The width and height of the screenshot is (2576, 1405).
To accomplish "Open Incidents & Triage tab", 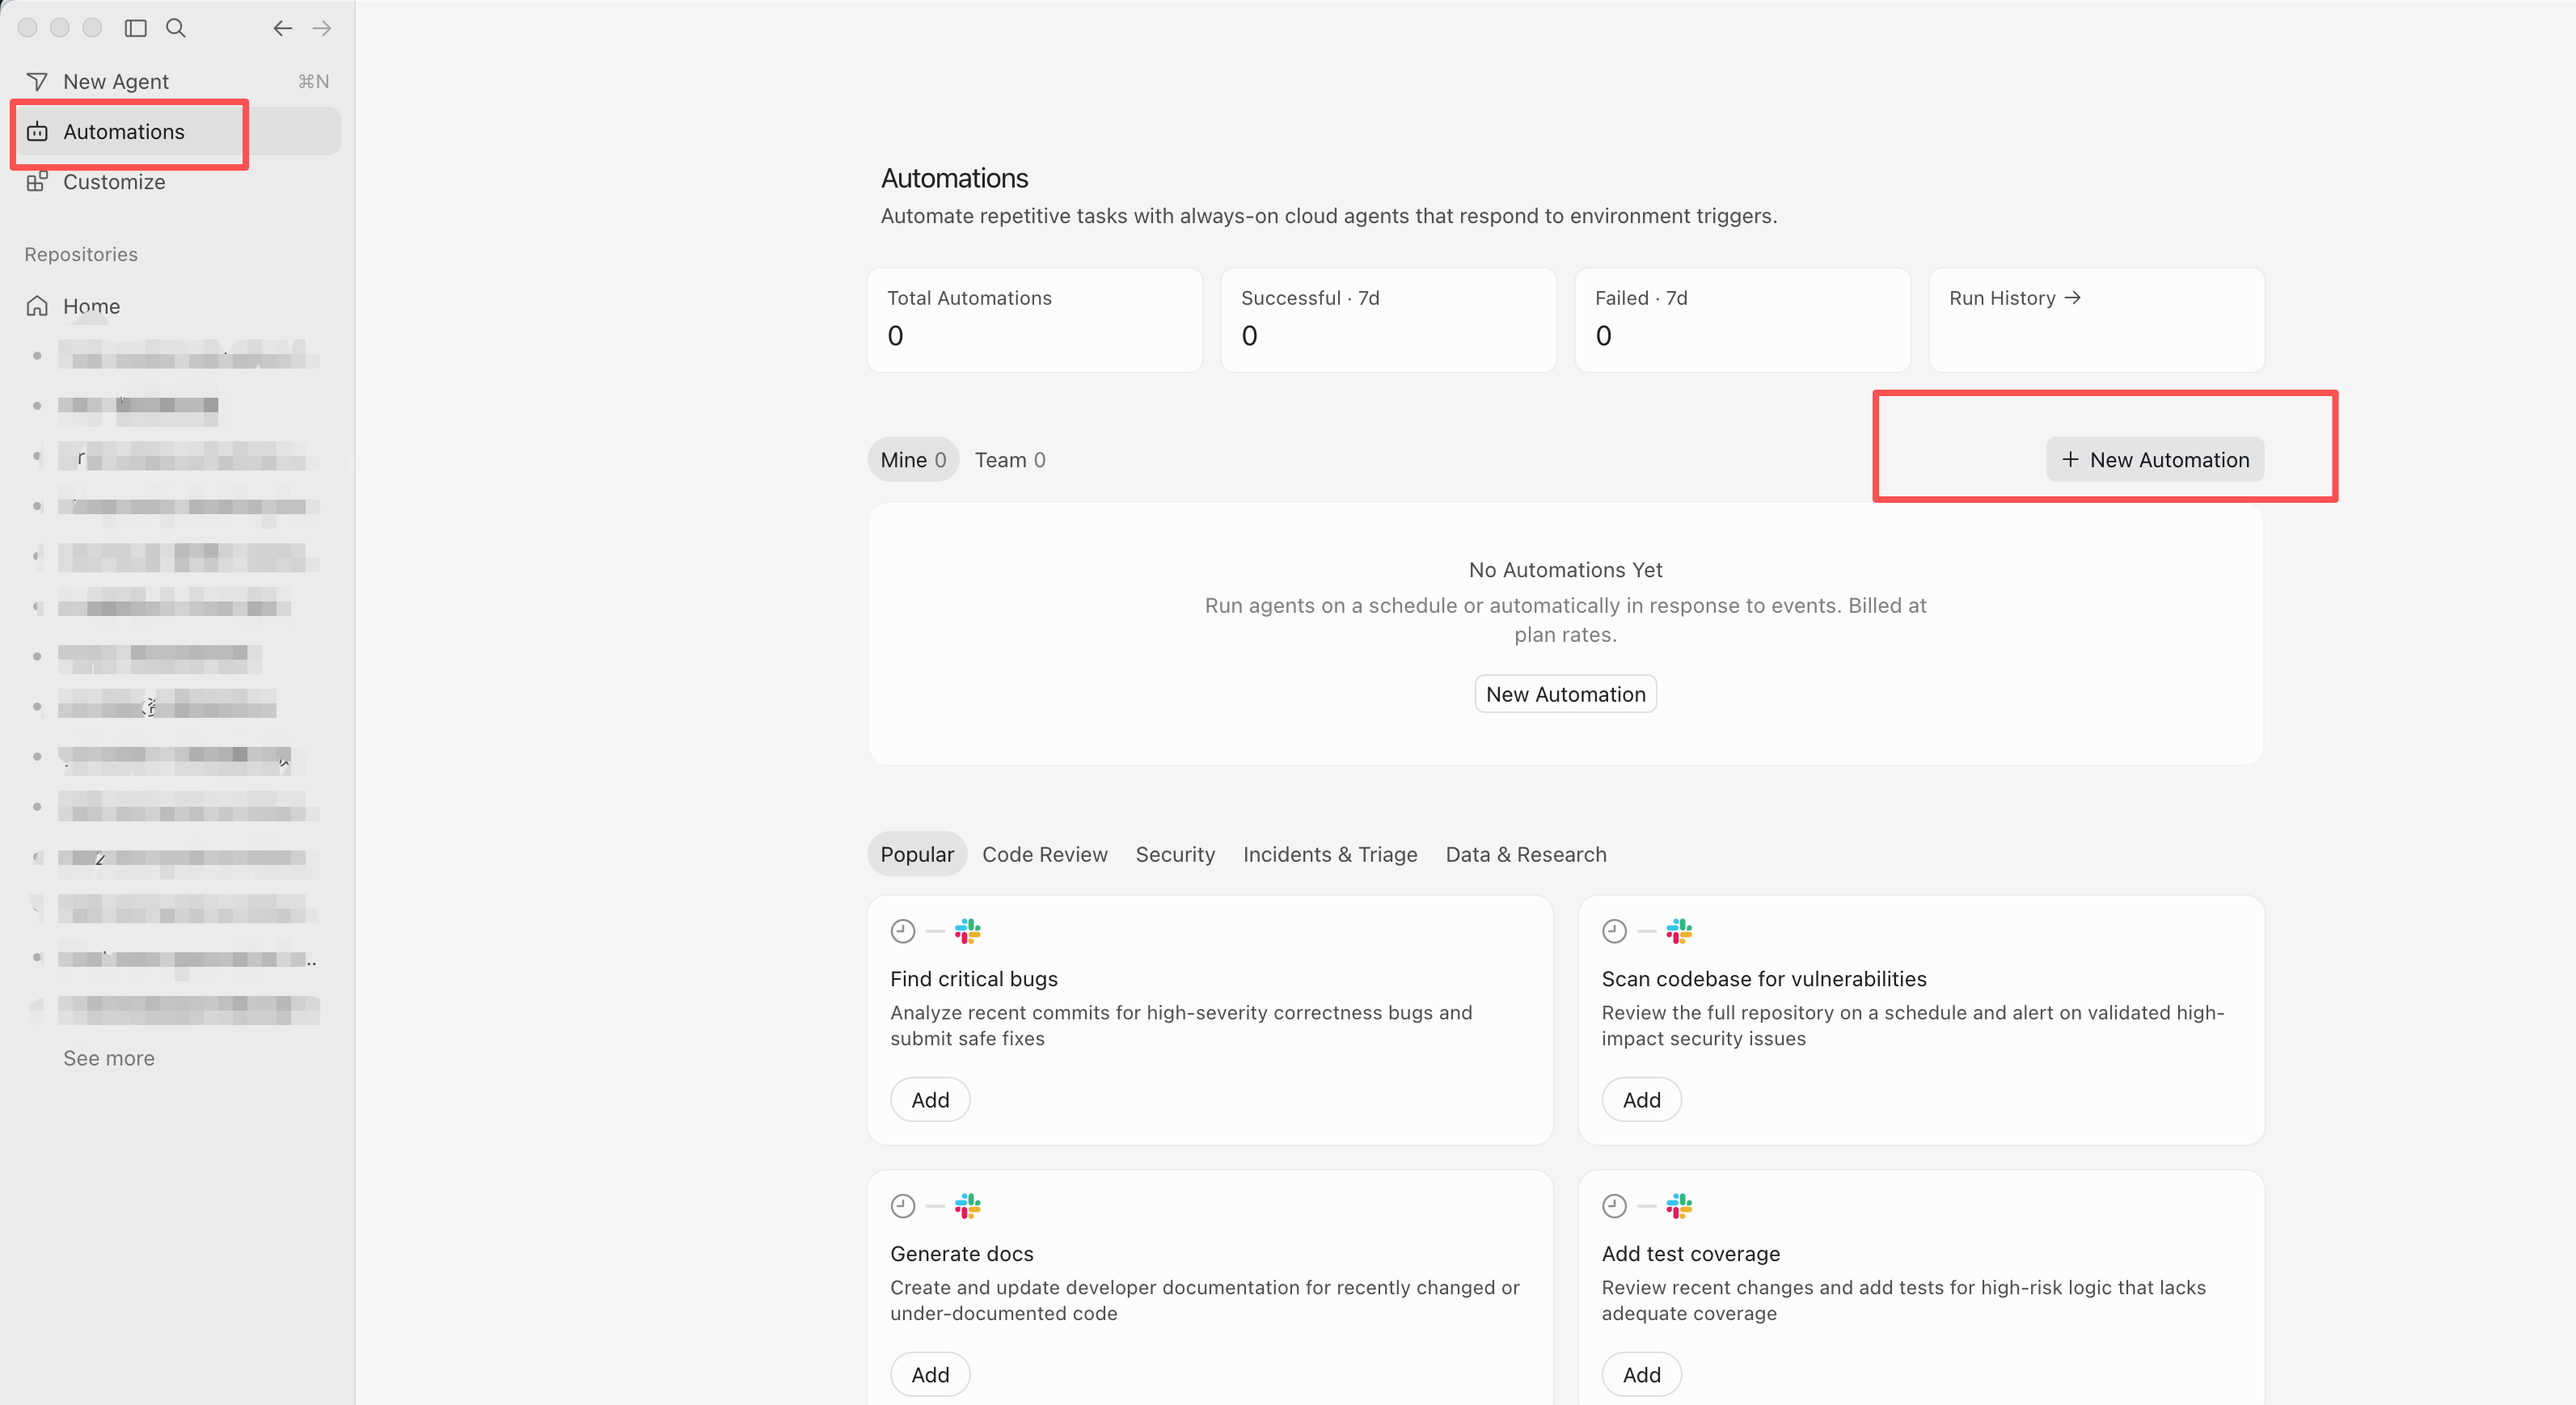I will point(1330,854).
